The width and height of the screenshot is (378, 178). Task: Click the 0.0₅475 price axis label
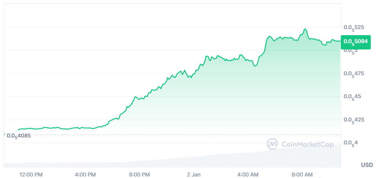[354, 73]
